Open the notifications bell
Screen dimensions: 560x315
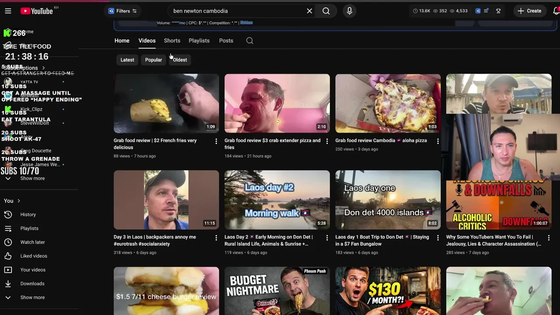click(x=556, y=11)
